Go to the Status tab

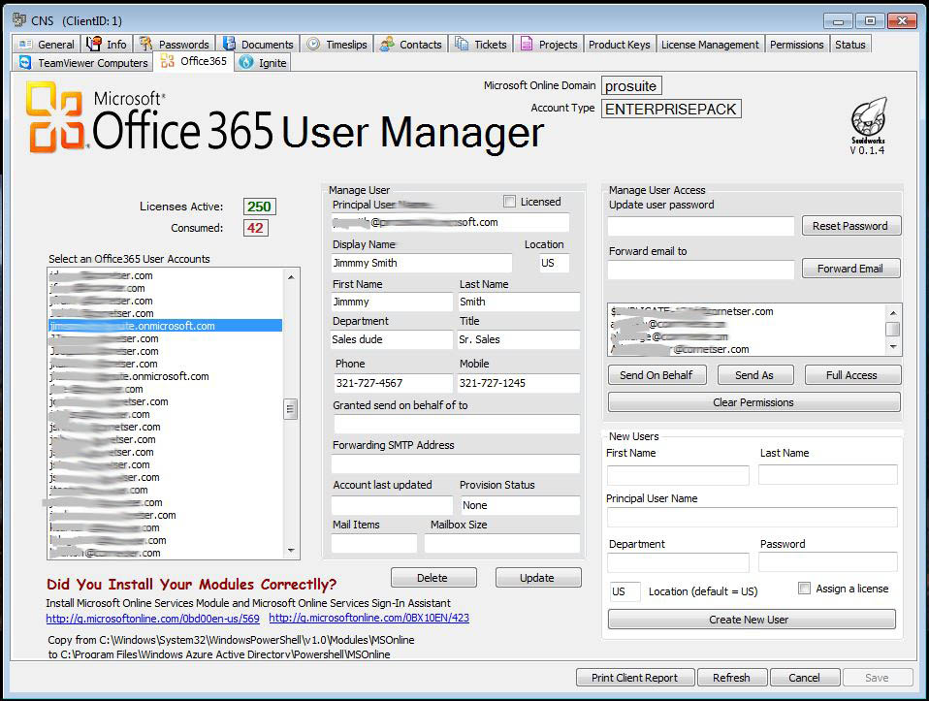click(850, 45)
